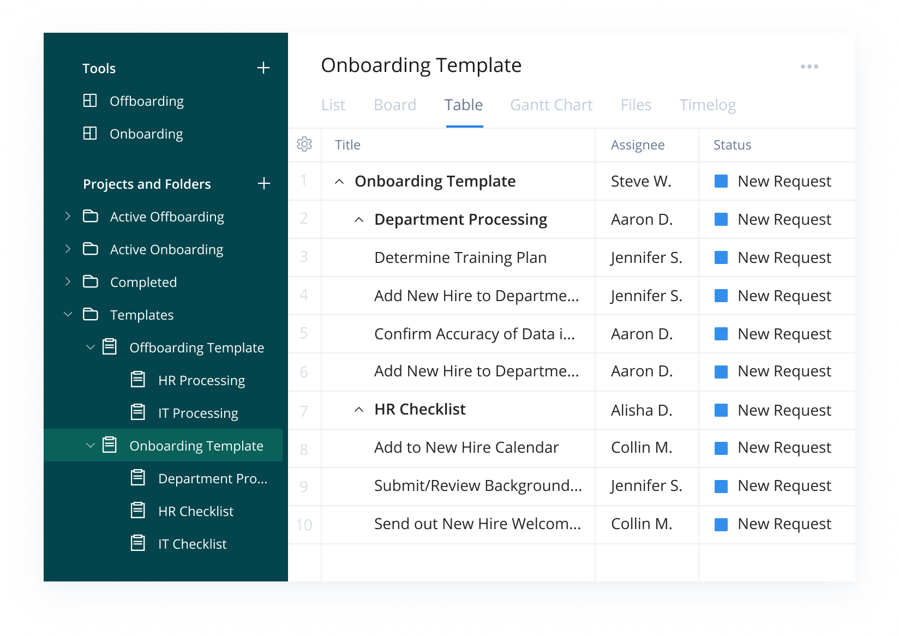The height and width of the screenshot is (636, 899).
Task: Click the IT Processing clipboard icon
Action: [138, 412]
